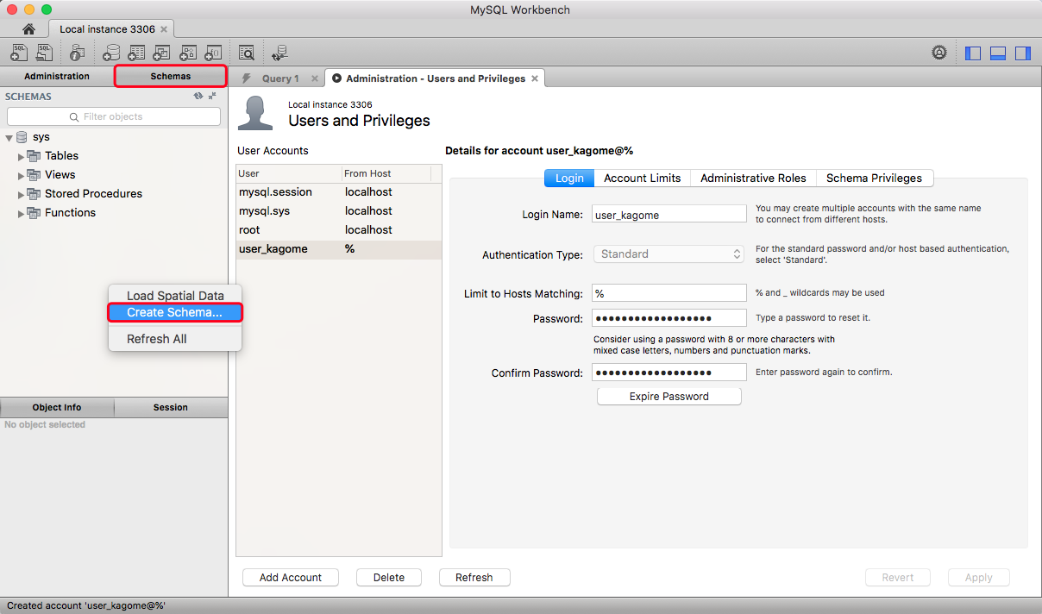Screen dimensions: 1042x614
Task: Click the Apply button
Action: [x=979, y=578]
